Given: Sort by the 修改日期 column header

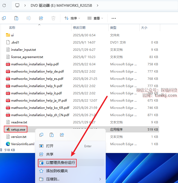Looking at the screenshot, I should click(79, 28).
